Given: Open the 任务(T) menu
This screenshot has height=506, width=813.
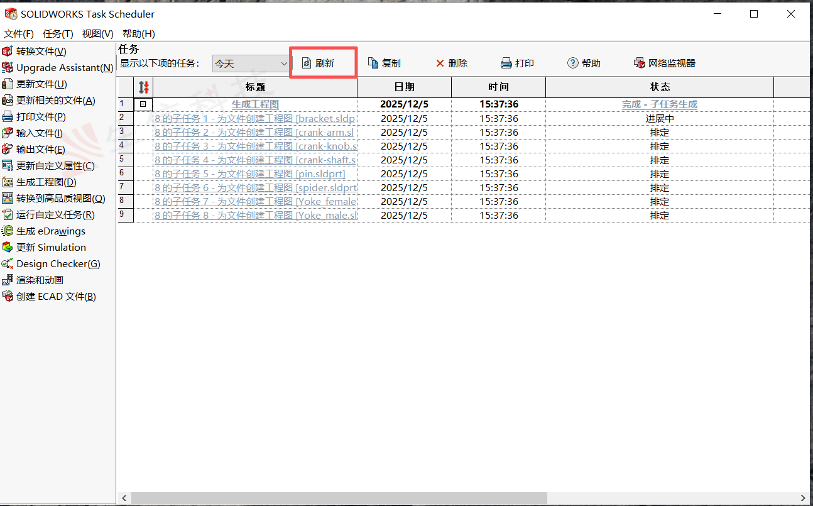Looking at the screenshot, I should pyautogui.click(x=58, y=34).
